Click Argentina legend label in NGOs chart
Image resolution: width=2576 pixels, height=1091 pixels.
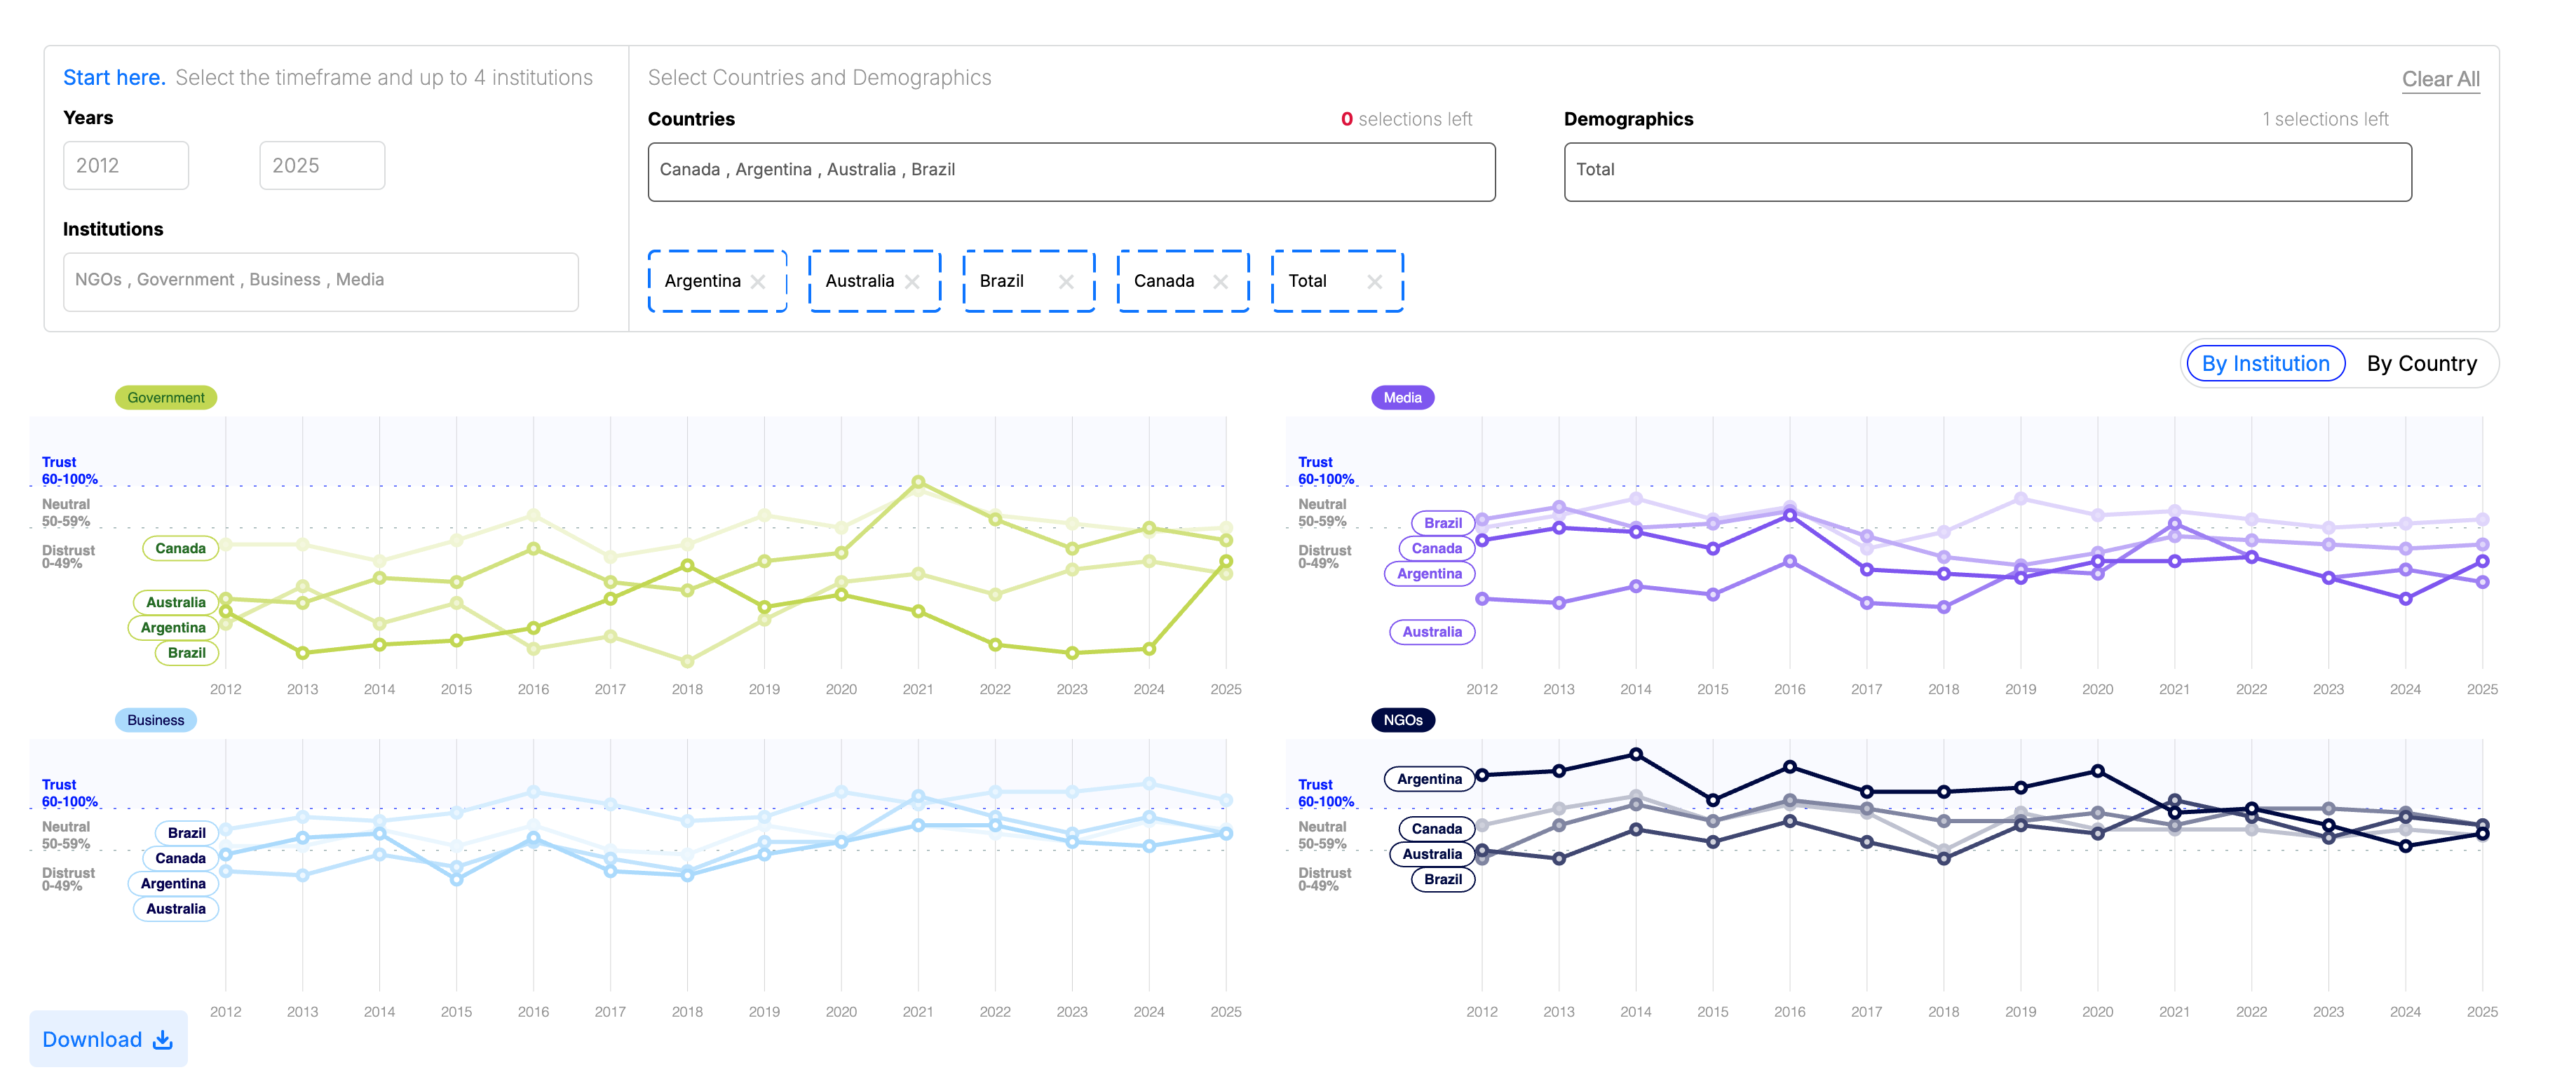[1429, 779]
